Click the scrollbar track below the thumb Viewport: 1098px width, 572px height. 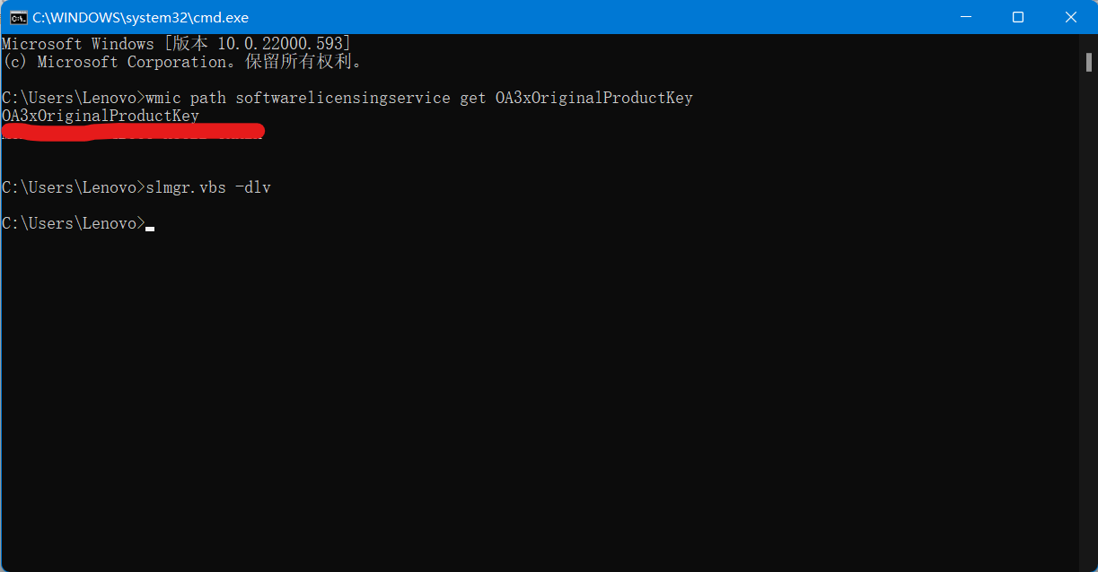pos(1087,314)
